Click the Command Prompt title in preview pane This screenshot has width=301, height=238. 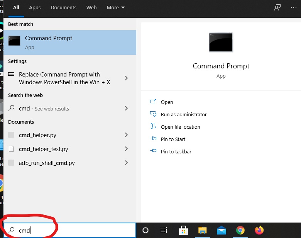221,66
